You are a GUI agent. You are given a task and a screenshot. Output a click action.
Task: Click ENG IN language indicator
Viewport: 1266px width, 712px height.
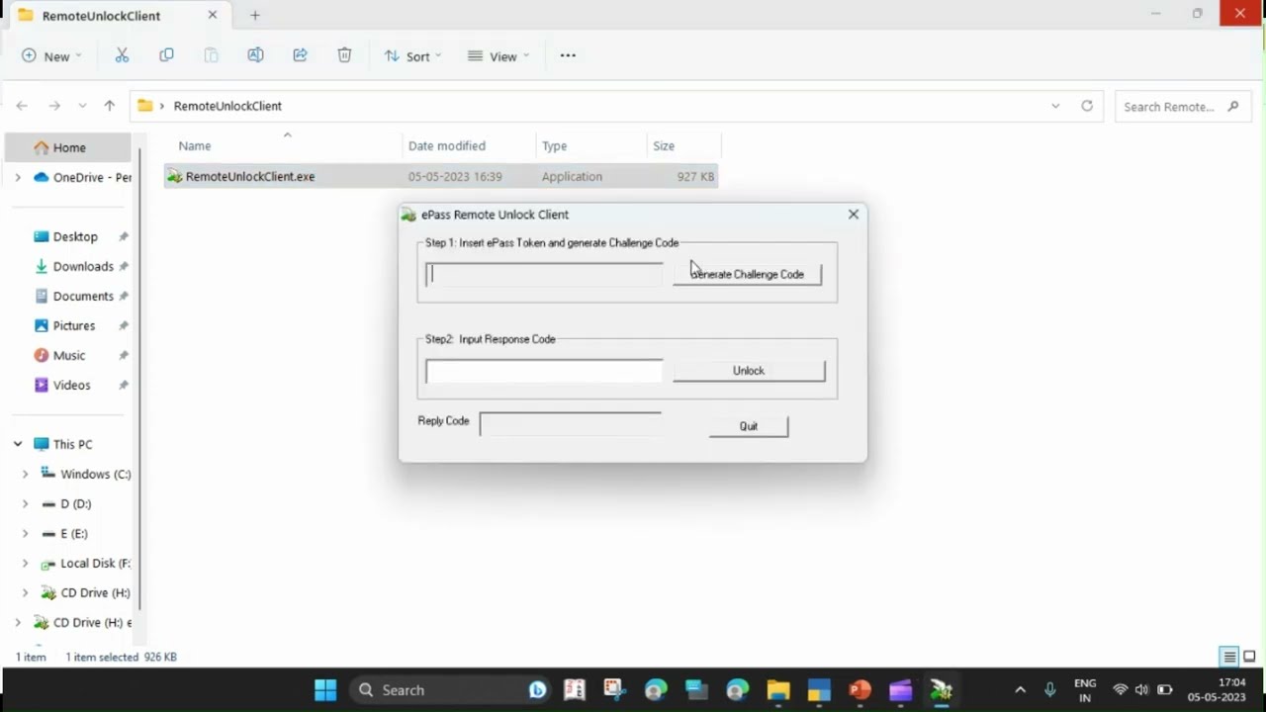coord(1084,689)
